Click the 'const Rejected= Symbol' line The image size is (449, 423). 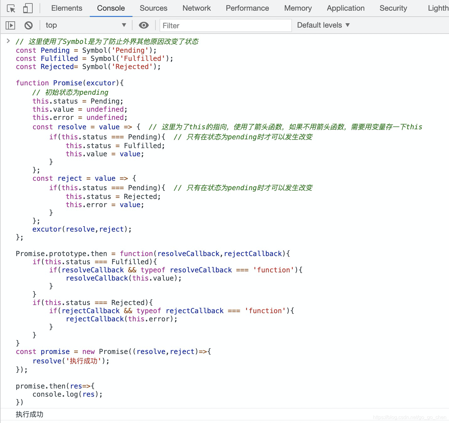click(x=88, y=67)
